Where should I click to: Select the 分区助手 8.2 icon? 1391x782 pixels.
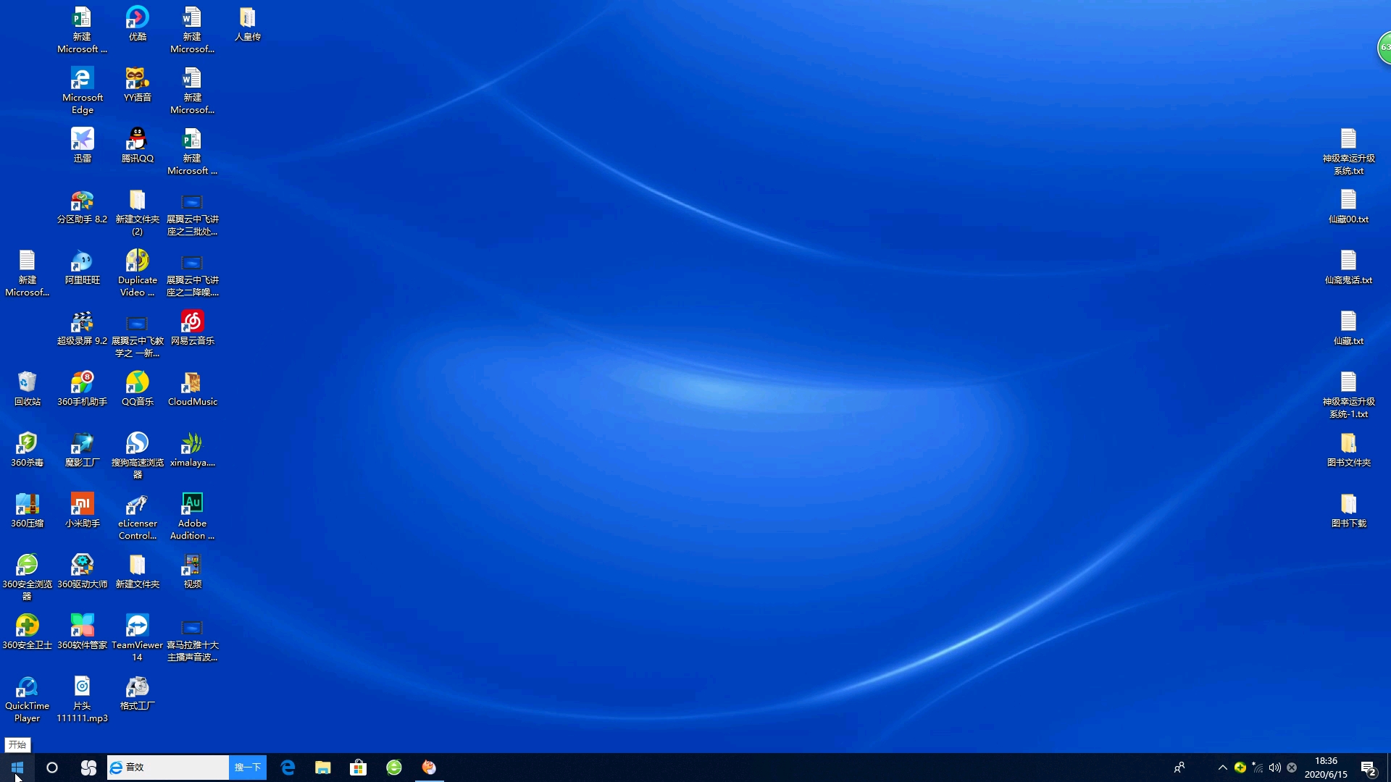click(x=82, y=206)
